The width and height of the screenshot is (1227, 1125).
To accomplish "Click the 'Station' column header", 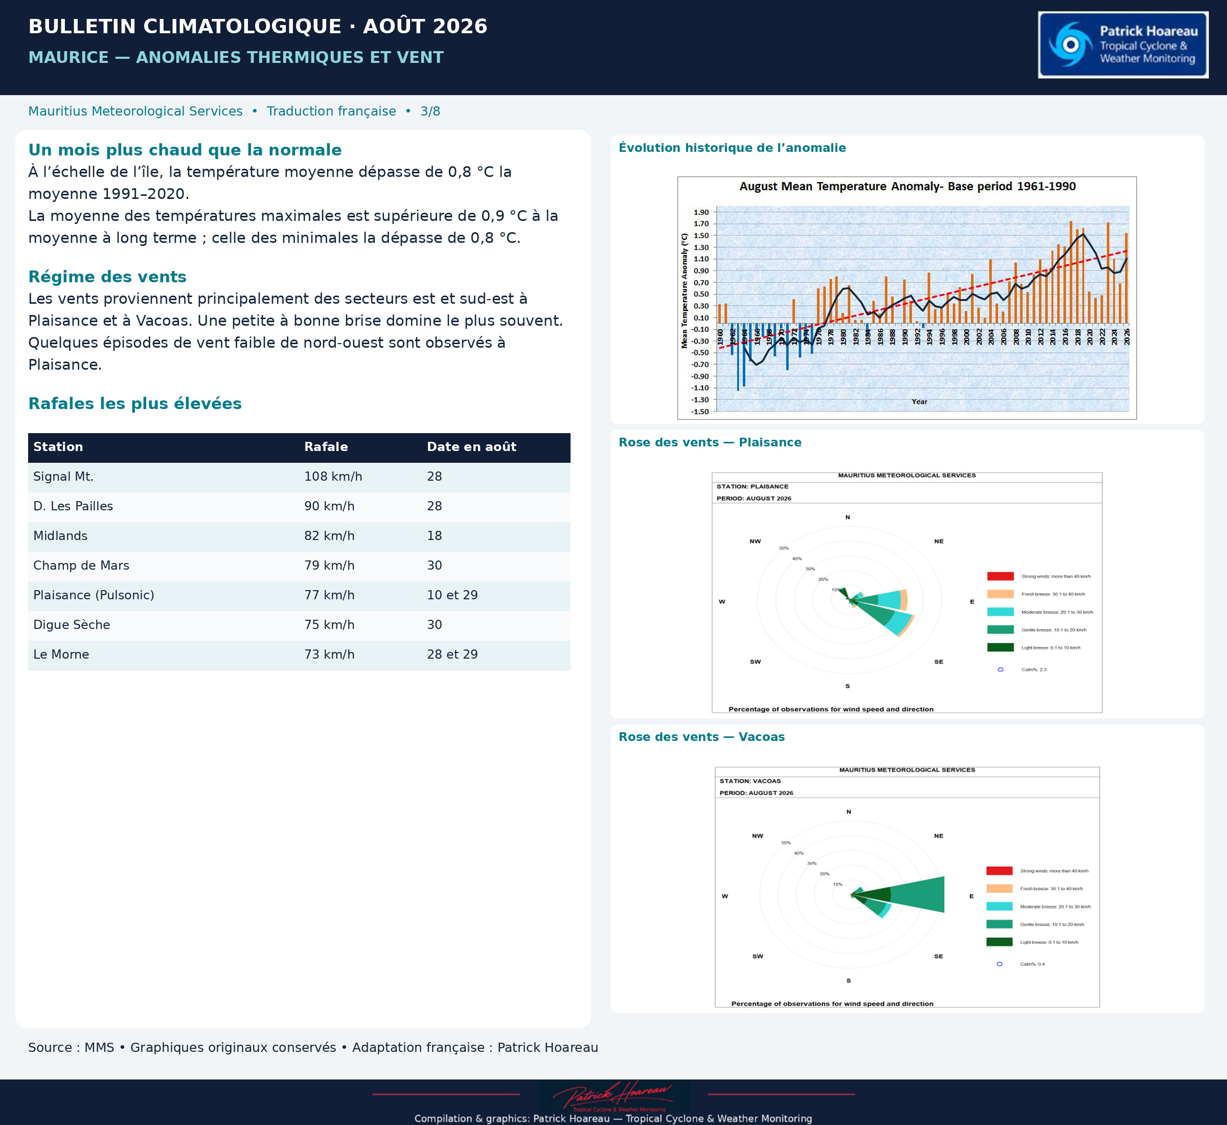I will click(x=58, y=447).
